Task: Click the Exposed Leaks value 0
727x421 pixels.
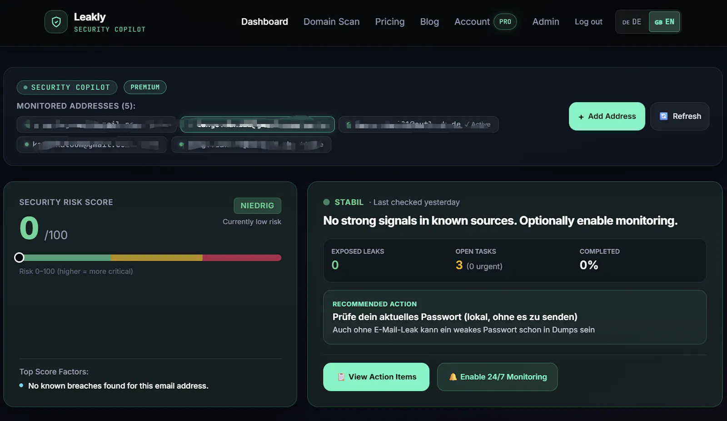Action: (x=335, y=265)
